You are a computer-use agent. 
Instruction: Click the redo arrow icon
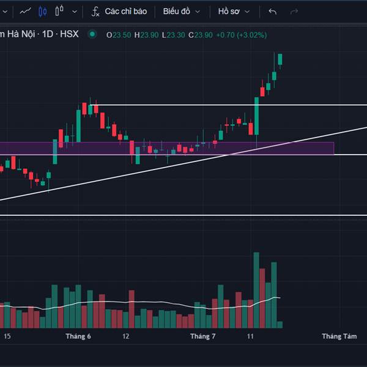click(x=294, y=11)
